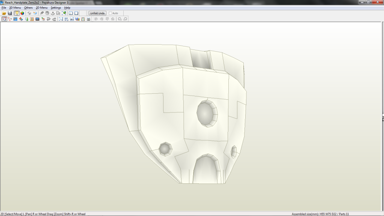Close the Pepakura Designer window
The height and width of the screenshot is (216, 384).
coord(377,2)
